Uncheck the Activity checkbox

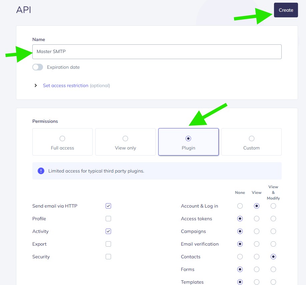point(108,231)
